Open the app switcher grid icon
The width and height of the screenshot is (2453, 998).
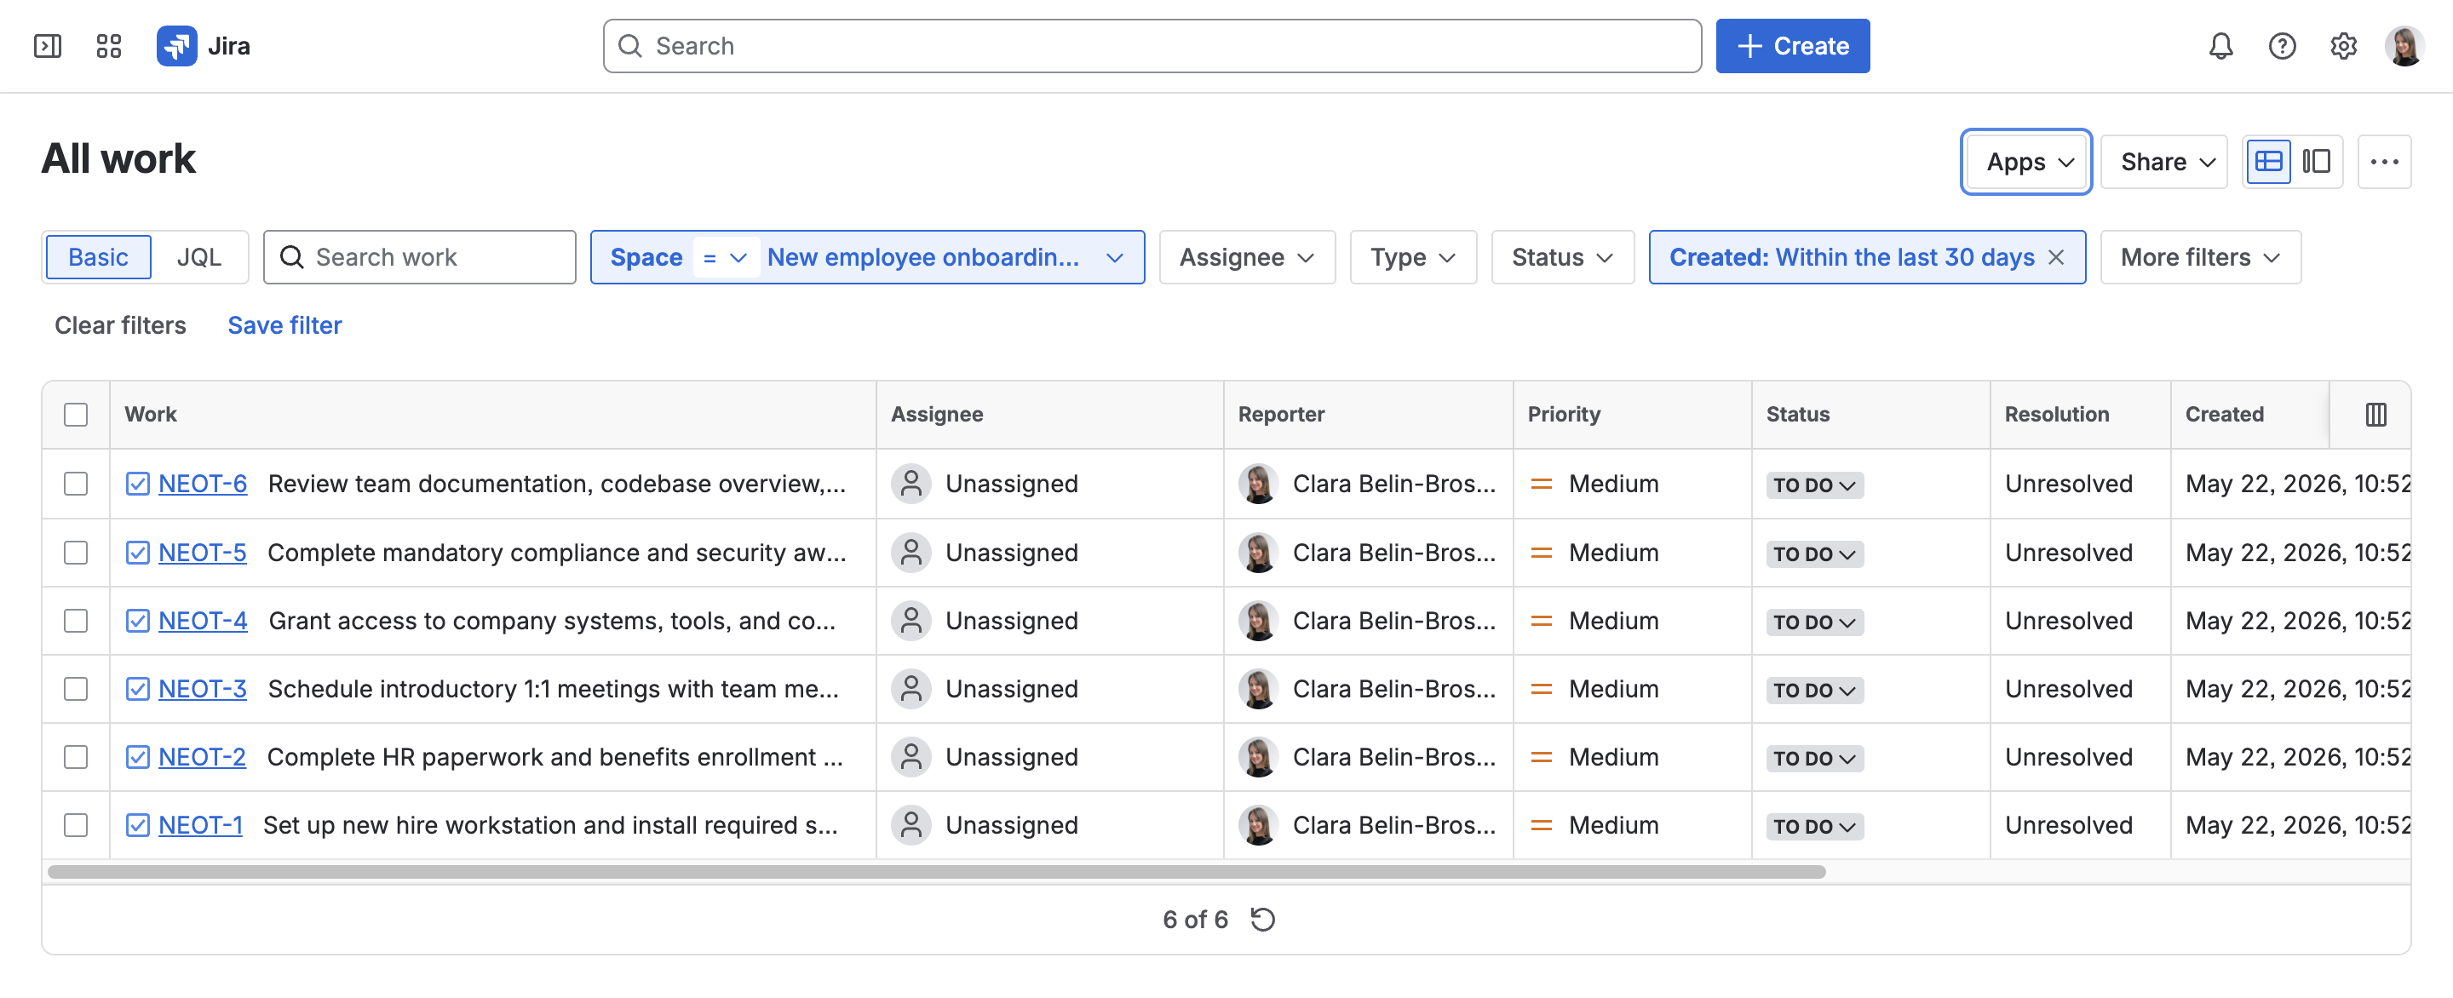[x=108, y=46]
